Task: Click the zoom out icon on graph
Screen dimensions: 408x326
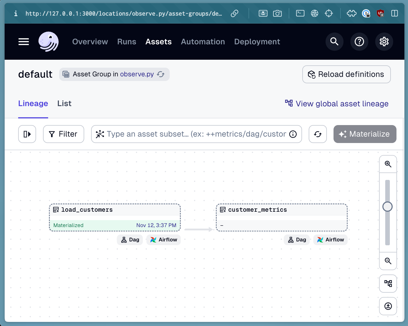Action: 388,261
